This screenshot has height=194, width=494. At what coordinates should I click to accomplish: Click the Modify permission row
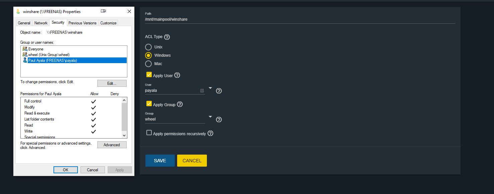coord(72,107)
